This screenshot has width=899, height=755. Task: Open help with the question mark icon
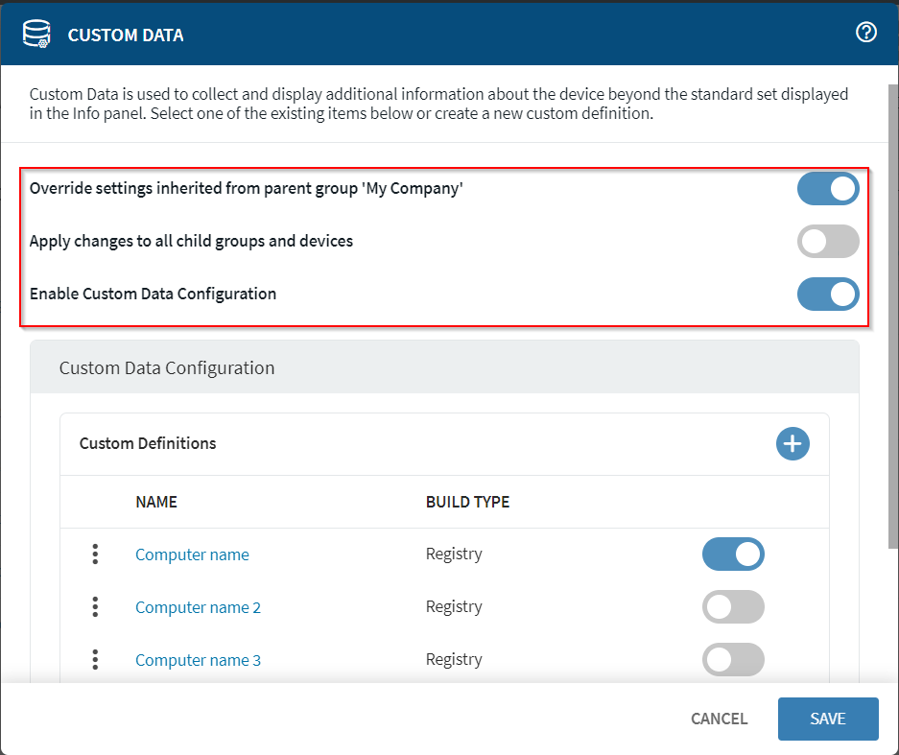(x=865, y=34)
